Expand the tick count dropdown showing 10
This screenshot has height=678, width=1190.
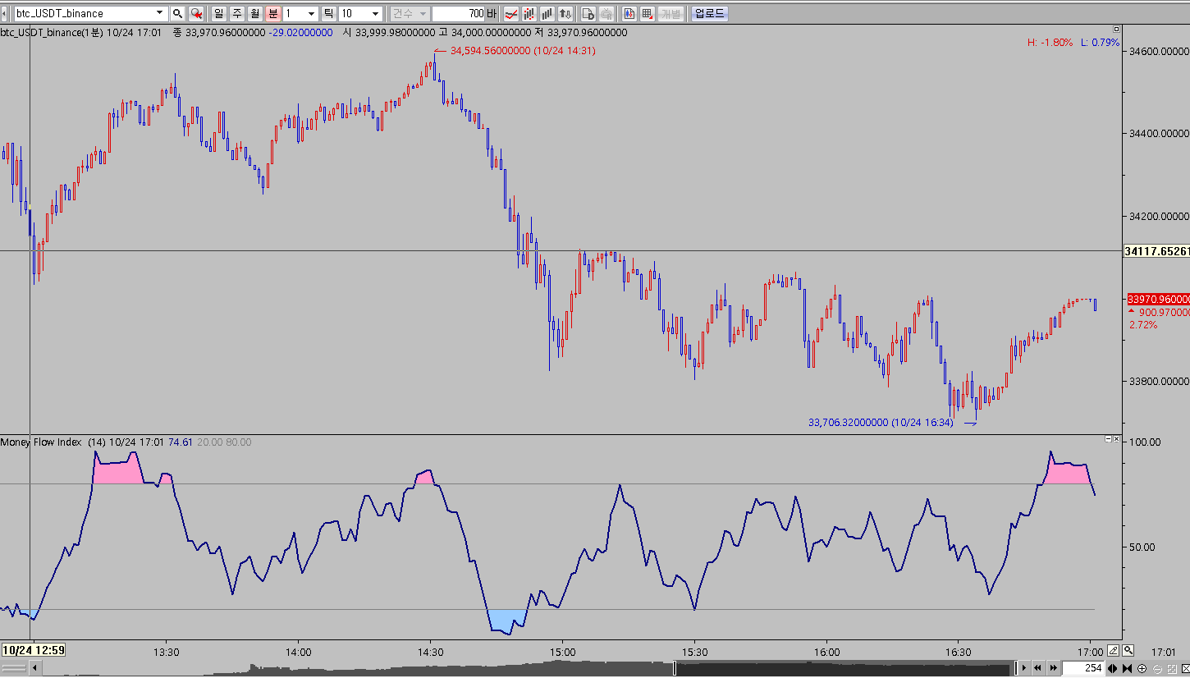click(376, 14)
